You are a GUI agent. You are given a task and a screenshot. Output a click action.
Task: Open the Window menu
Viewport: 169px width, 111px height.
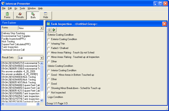(x=32, y=8)
